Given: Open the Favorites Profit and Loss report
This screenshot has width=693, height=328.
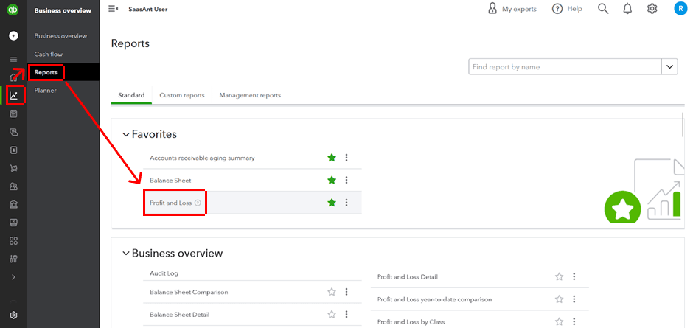Looking at the screenshot, I should (x=170, y=203).
